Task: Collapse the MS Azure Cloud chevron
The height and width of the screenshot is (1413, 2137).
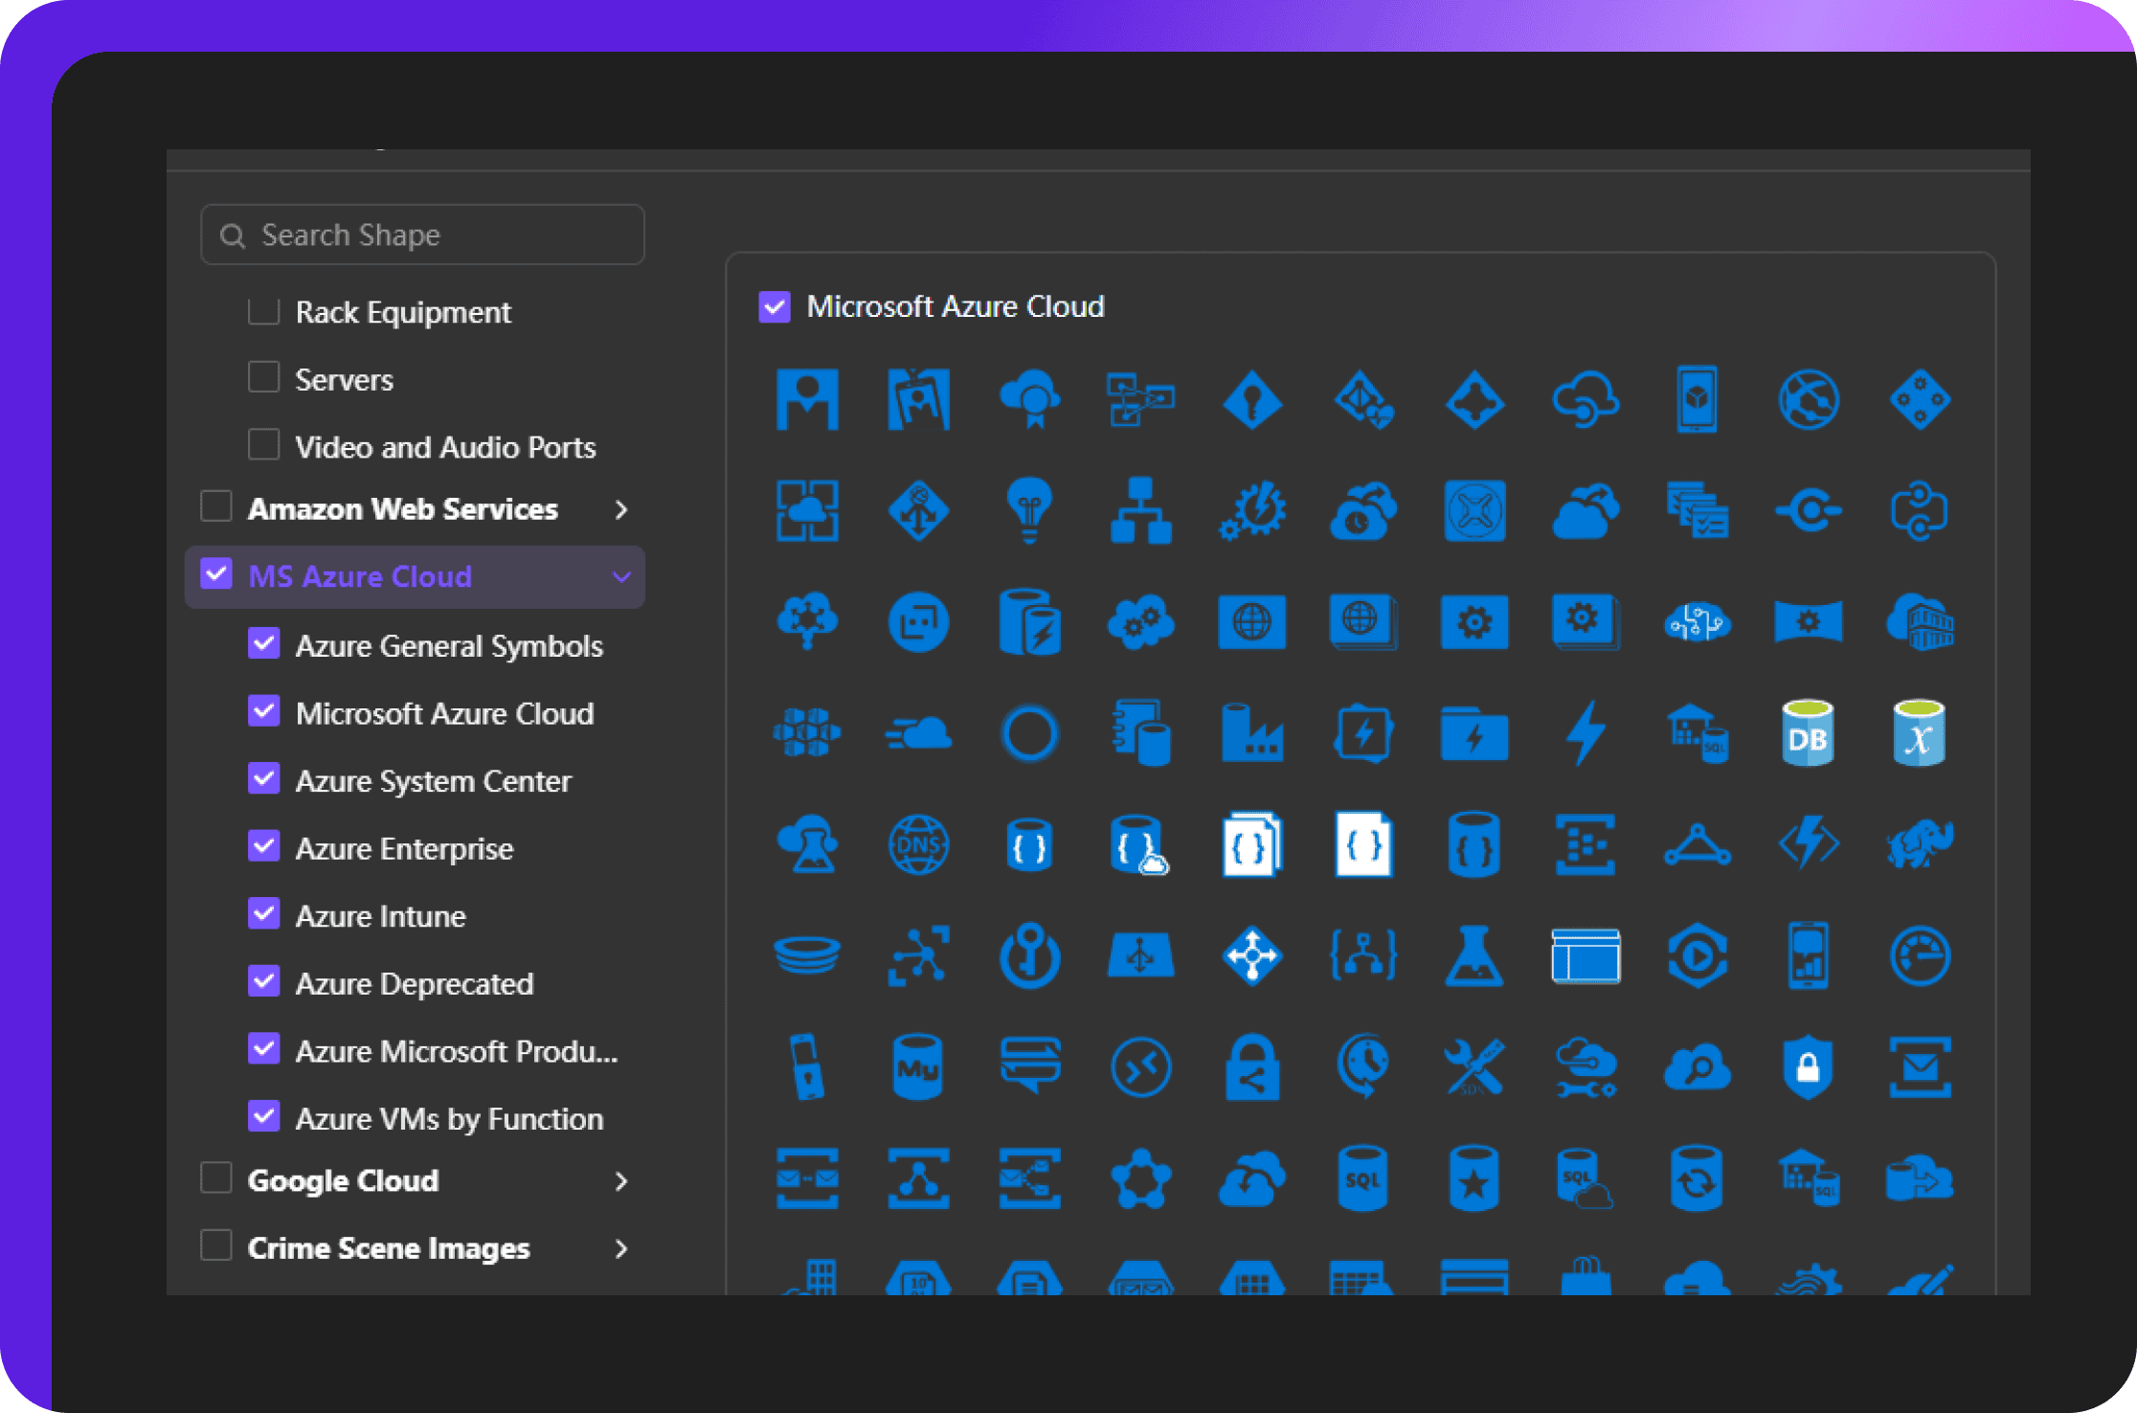Action: point(621,576)
